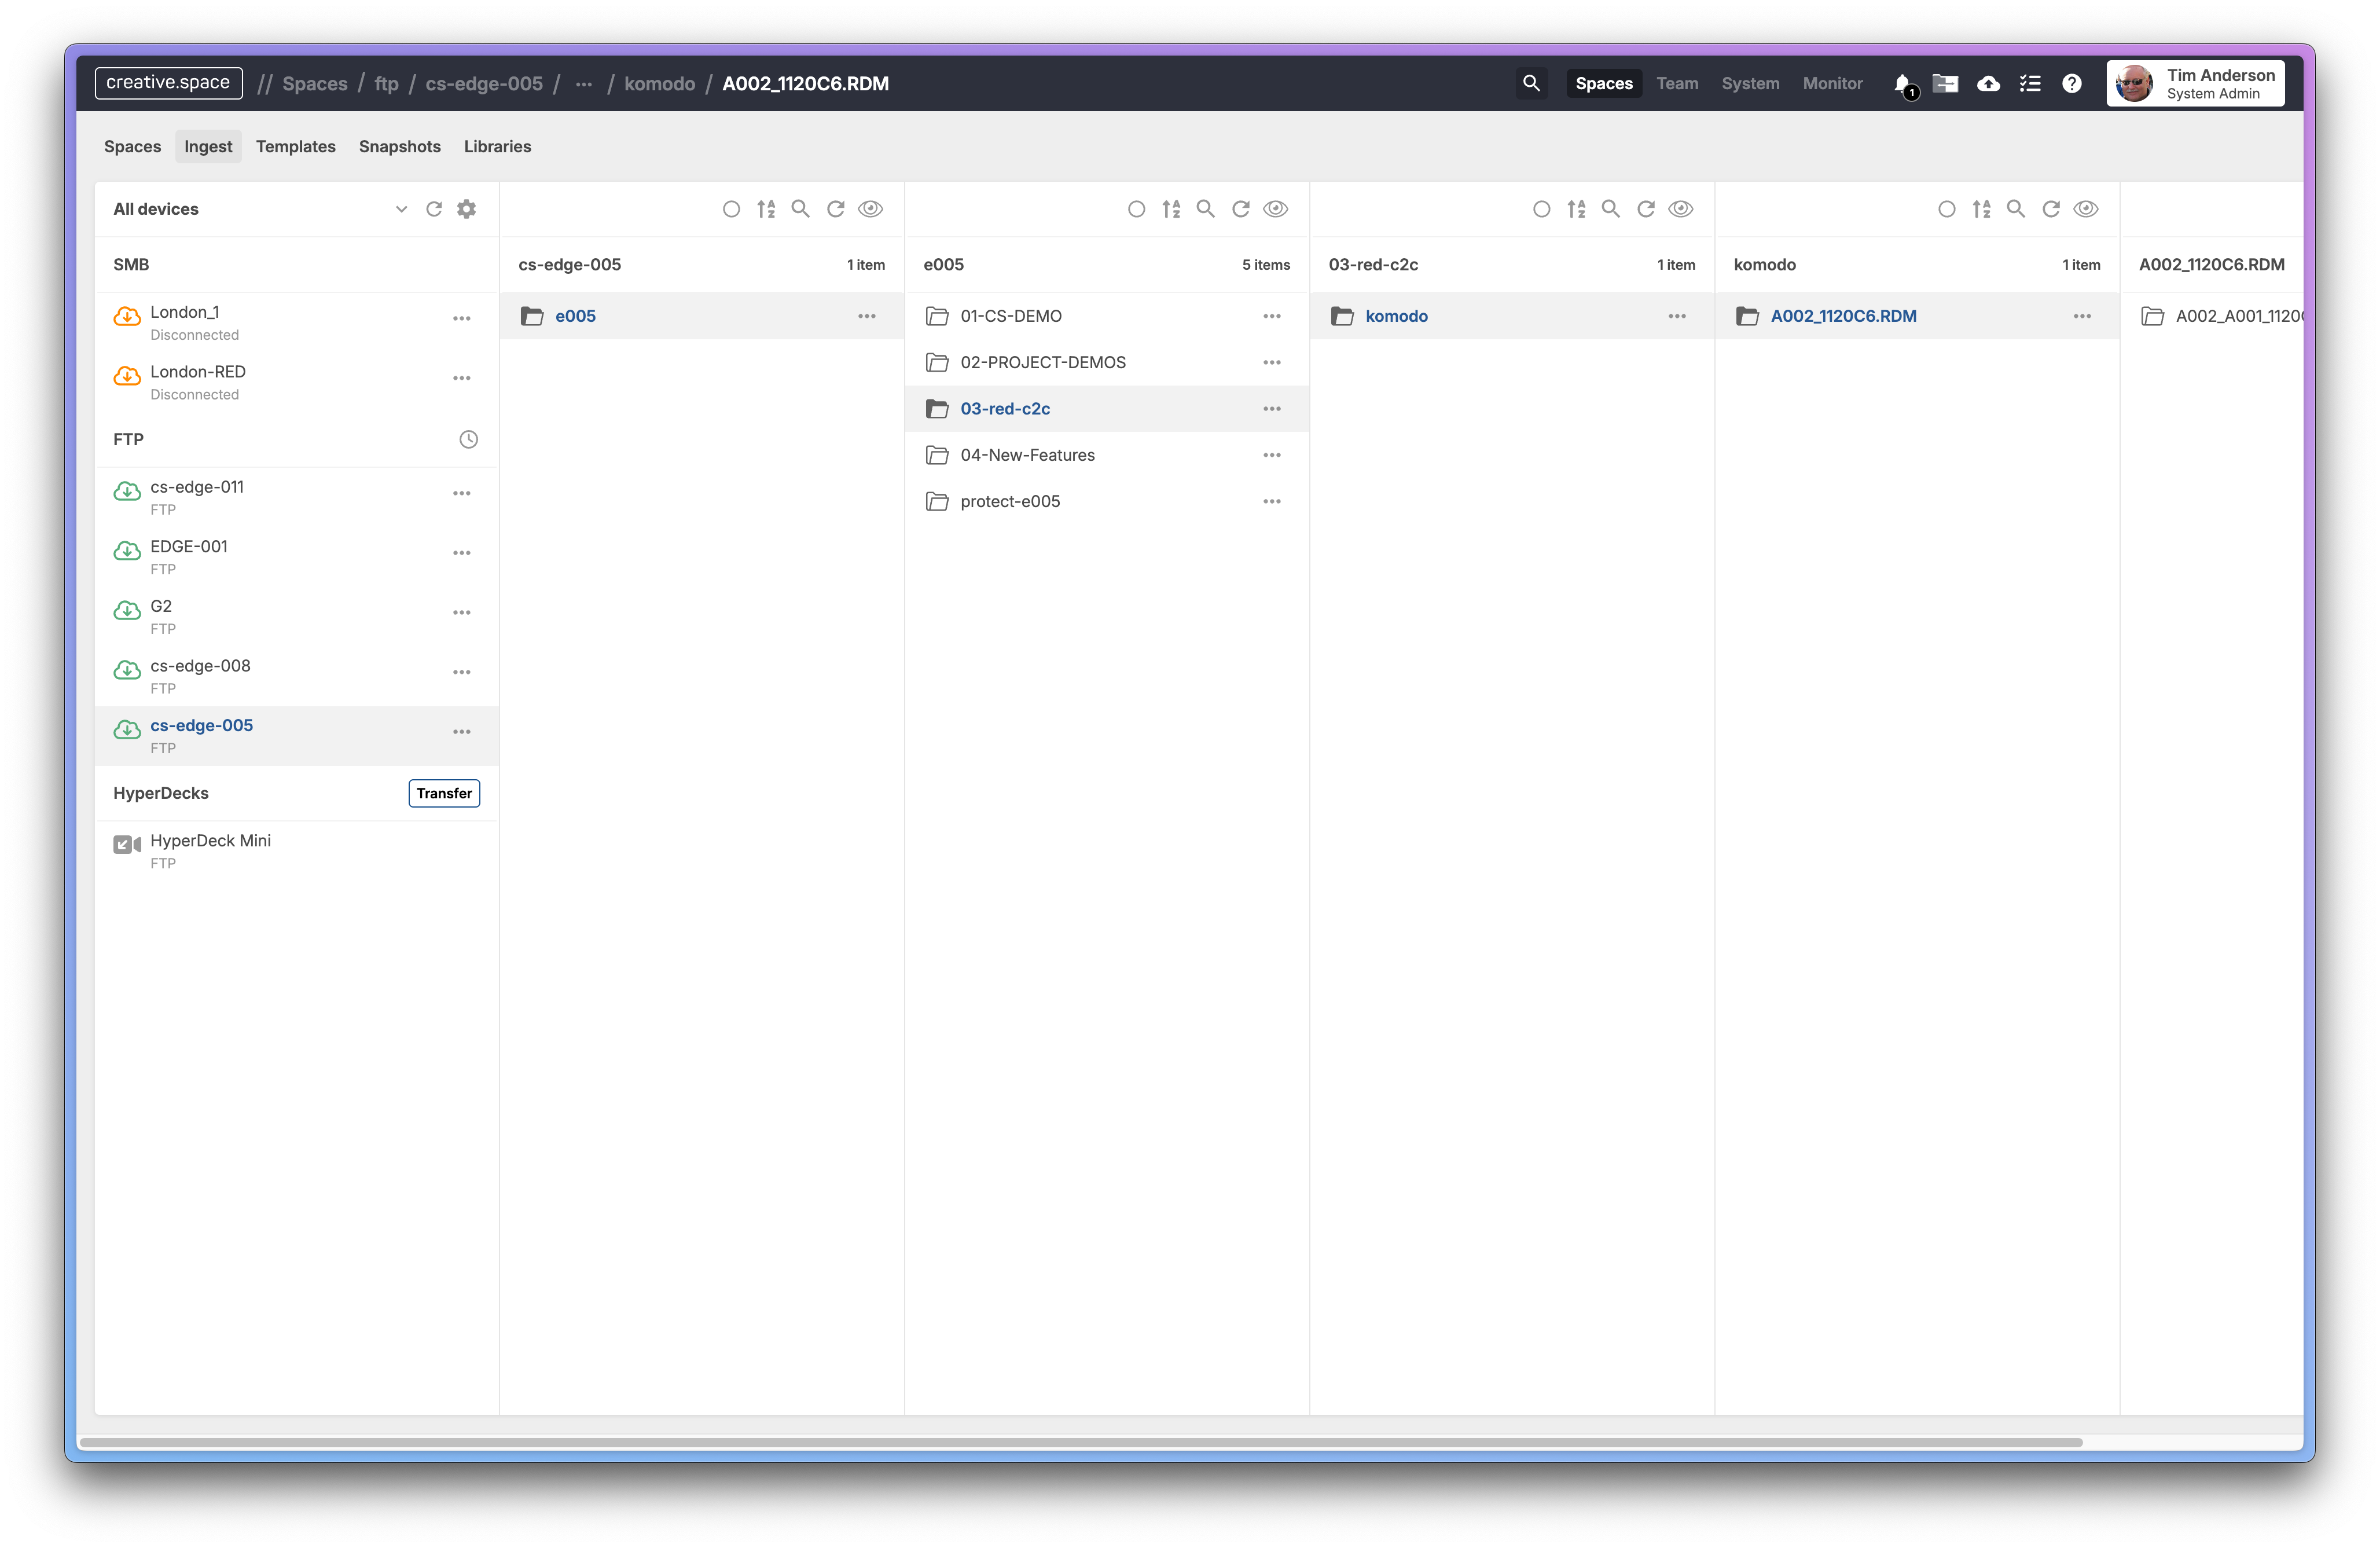Toggle eye visibility in cs-edge-005 column
The image size is (2380, 1548).
(871, 209)
